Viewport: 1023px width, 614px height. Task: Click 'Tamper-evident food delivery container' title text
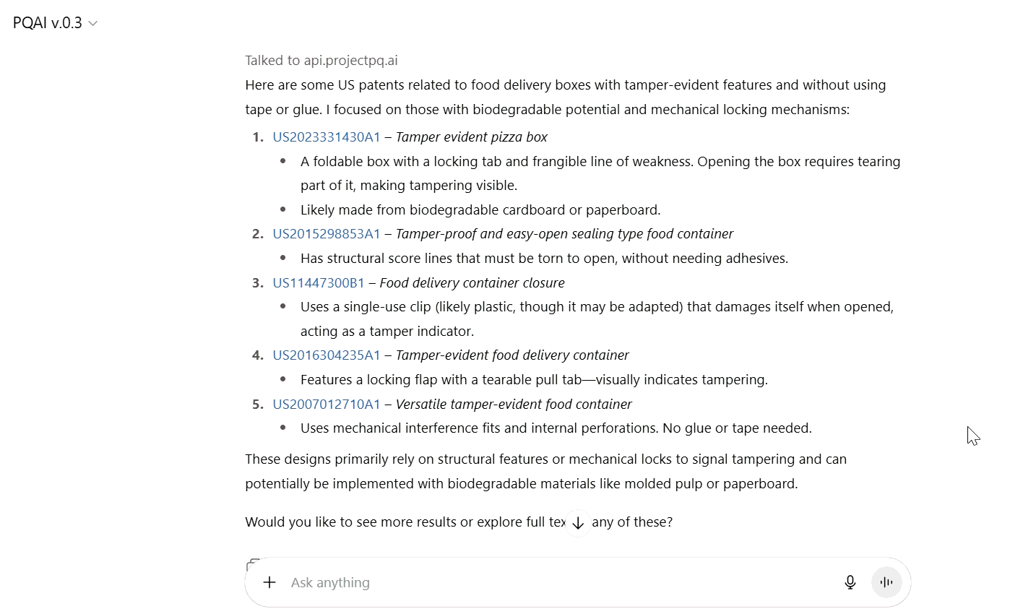coord(511,355)
